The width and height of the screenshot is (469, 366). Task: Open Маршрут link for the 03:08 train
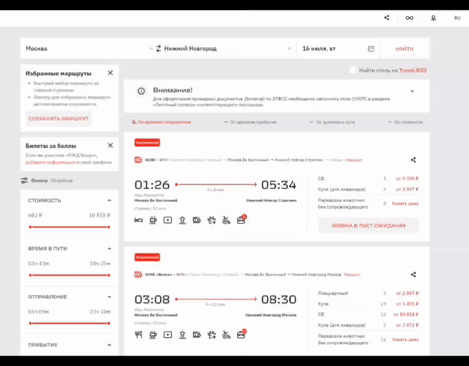point(352,274)
